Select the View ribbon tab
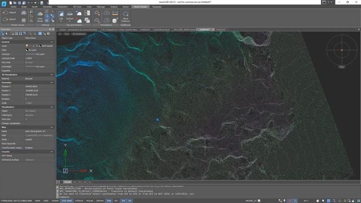 [89, 7]
